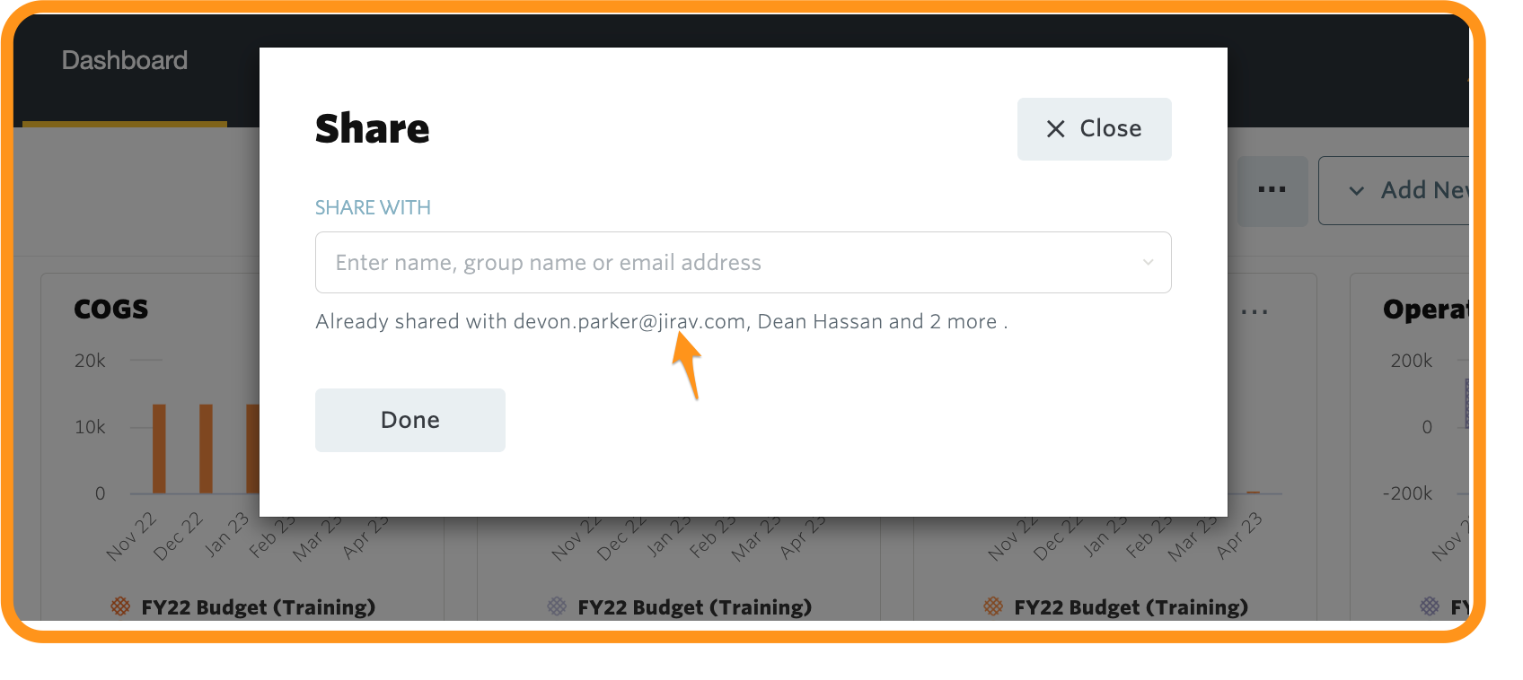Click the X icon beside Close
The image size is (1523, 680).
click(x=1056, y=129)
